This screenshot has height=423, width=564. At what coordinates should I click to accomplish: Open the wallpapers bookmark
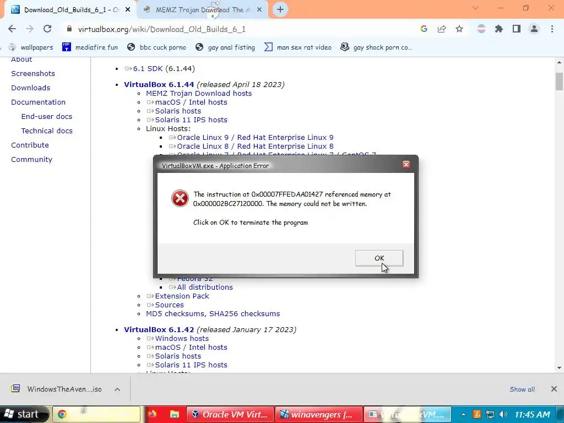(x=31, y=47)
